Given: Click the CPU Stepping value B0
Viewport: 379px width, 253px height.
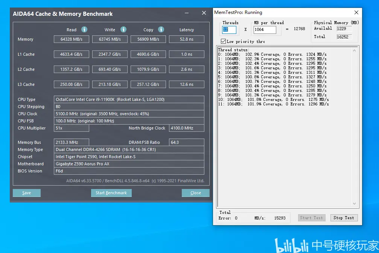Looking at the screenshot, I should [129, 107].
